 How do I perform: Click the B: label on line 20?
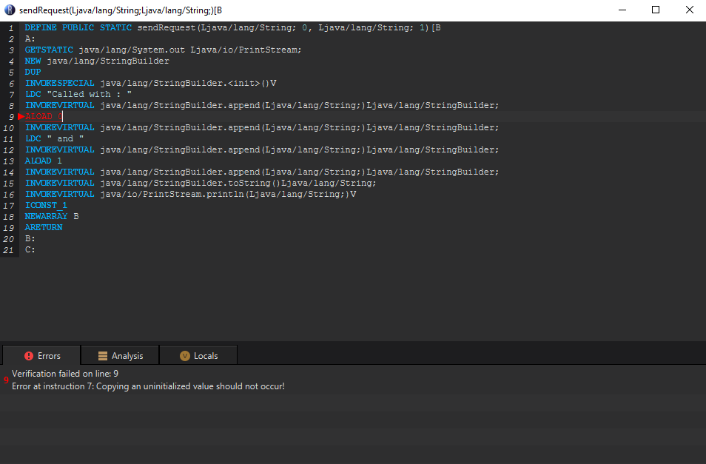(x=30, y=238)
